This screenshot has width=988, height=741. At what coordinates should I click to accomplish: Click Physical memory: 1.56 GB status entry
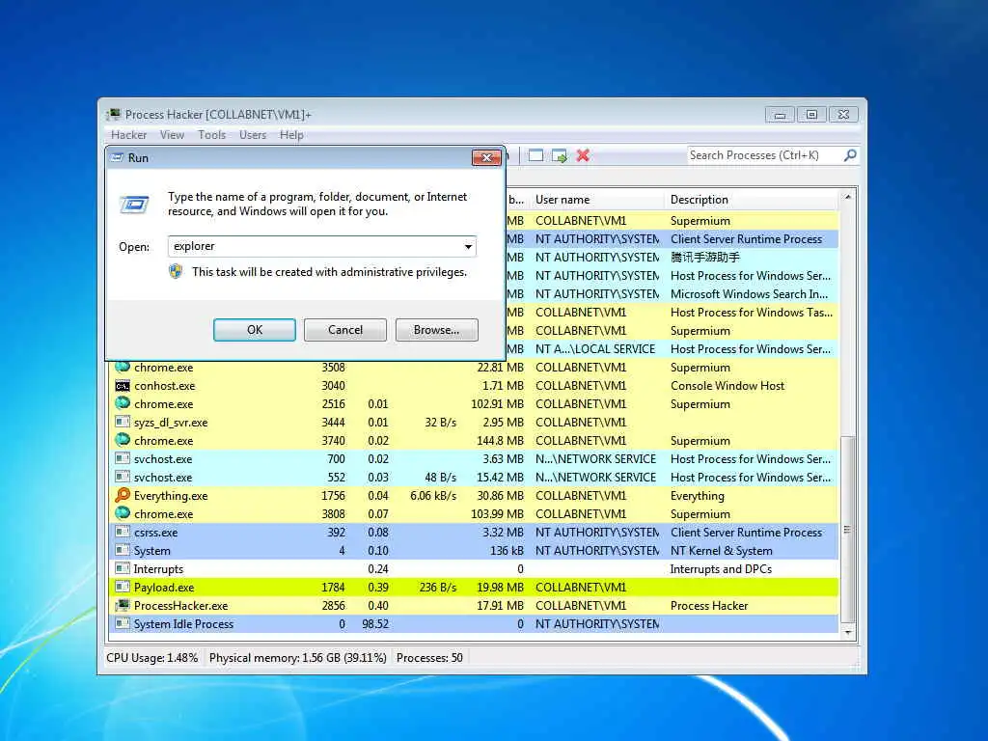tap(297, 658)
